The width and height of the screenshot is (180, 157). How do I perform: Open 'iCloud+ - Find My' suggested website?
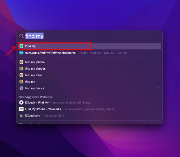click(x=90, y=102)
